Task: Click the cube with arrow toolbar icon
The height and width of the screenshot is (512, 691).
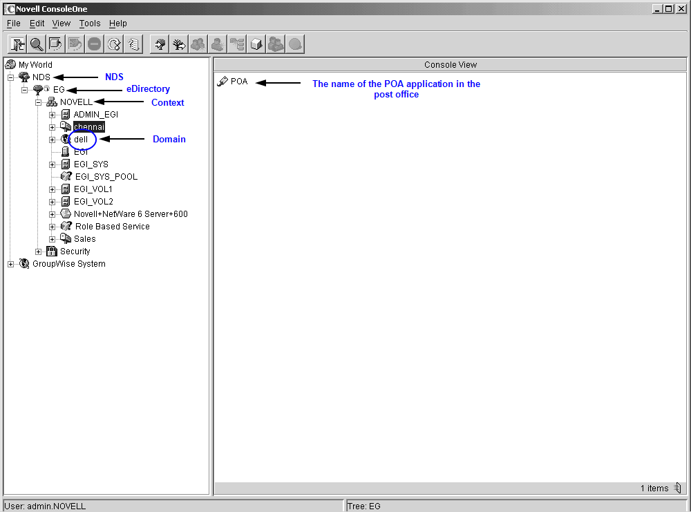Action: click(x=55, y=44)
